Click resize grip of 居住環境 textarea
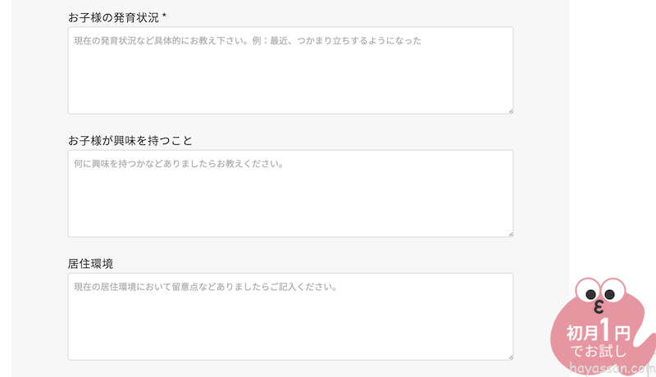656x377 pixels. tap(509, 356)
